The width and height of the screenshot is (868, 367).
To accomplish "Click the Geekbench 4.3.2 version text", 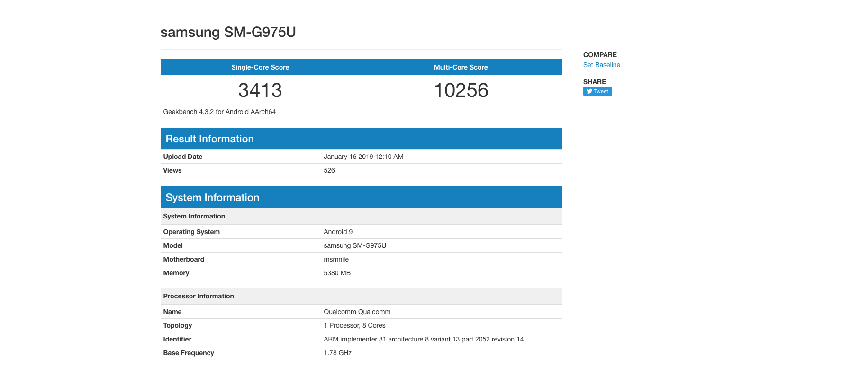I will (219, 112).
